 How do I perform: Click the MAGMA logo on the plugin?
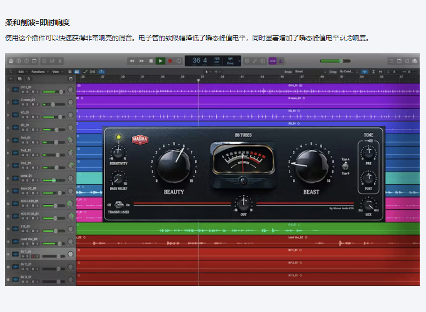tap(139, 139)
